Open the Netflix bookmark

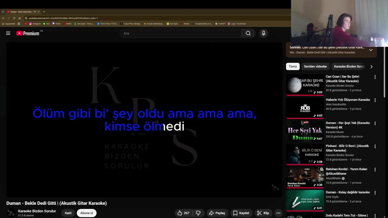[x=67, y=24]
